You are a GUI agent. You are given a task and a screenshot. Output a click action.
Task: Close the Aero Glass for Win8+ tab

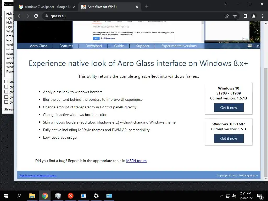(137, 7)
